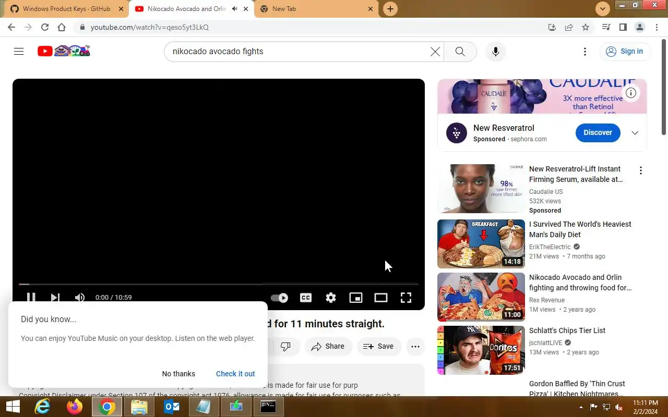Screen dimensions: 668x417
Task: Open a new browser tab with plus
Action: point(390,9)
